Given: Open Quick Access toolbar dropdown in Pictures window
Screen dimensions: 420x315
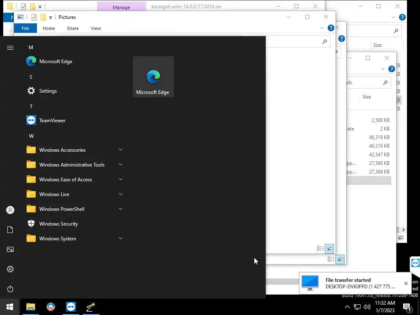Looking at the screenshot, I should click(x=50, y=17).
